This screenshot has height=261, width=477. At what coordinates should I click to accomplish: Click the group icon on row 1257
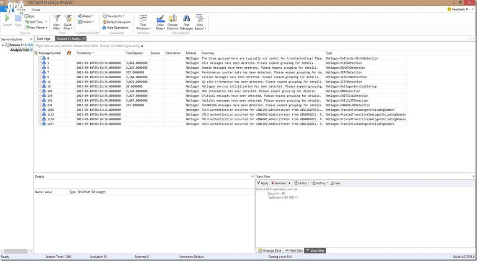44,124
